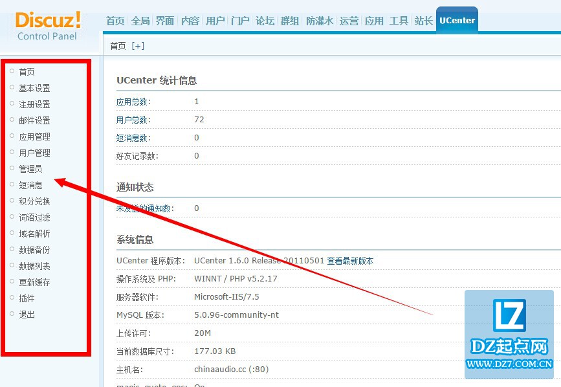Open 短消息 in the sidebar
561x387 pixels.
[x=30, y=185]
